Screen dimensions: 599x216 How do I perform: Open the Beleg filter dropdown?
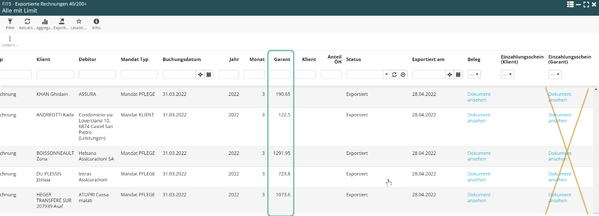pos(474,75)
